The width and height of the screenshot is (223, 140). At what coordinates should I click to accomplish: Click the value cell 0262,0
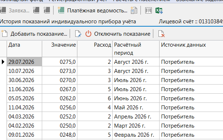click(x=59, y=98)
